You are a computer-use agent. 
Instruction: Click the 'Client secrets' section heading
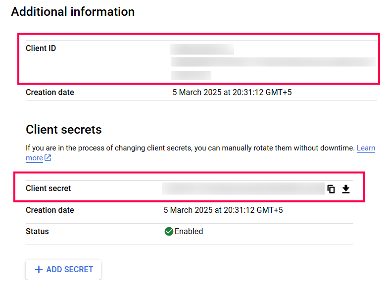pos(63,130)
